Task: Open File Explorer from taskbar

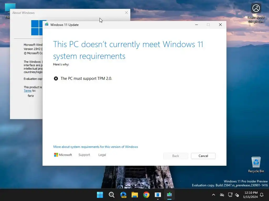Action: (135, 195)
